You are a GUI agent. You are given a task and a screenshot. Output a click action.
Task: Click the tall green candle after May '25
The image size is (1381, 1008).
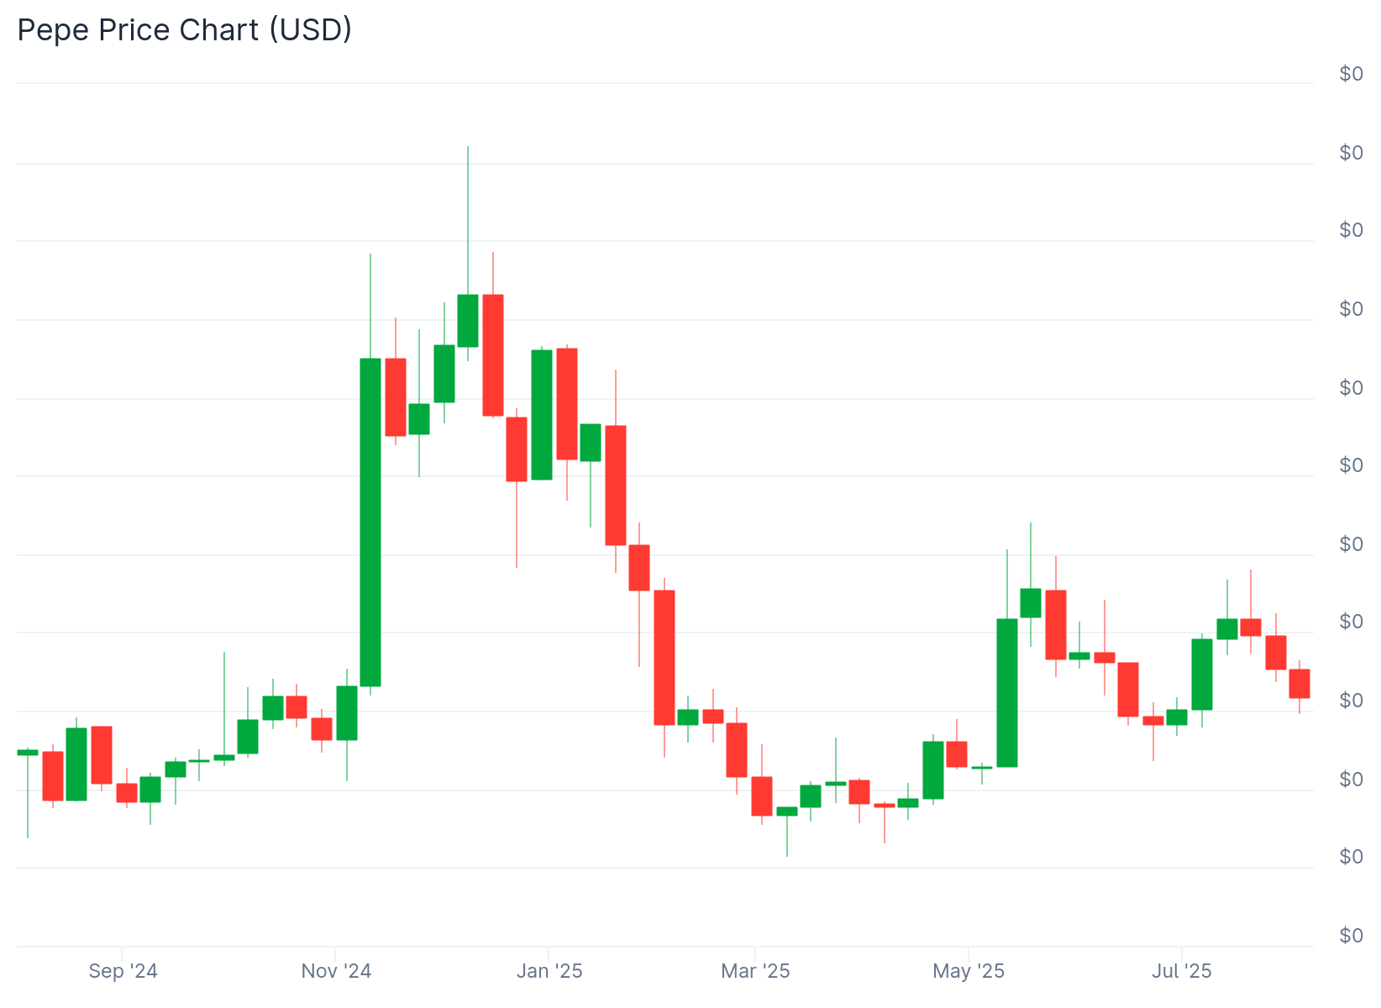[x=1007, y=692]
